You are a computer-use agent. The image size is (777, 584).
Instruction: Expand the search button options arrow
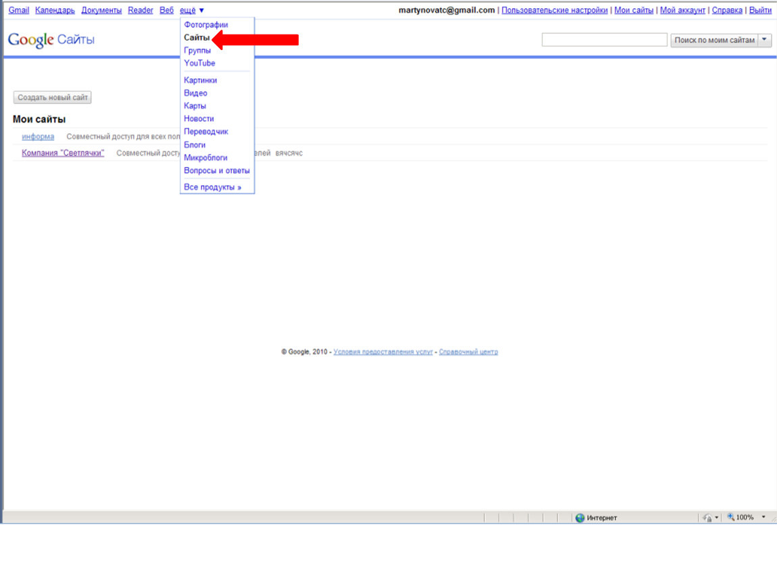tap(765, 40)
